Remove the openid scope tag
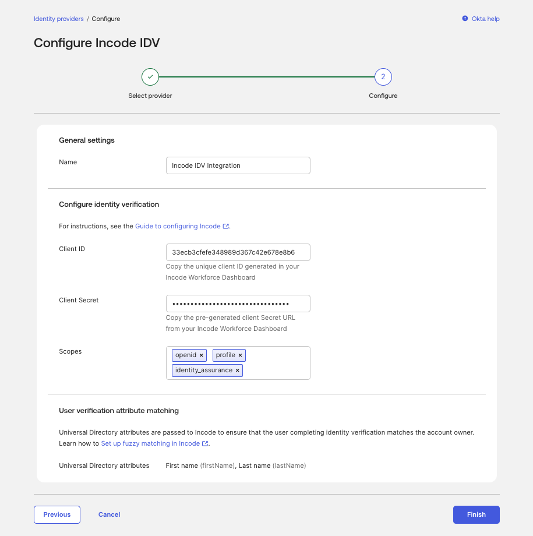The height and width of the screenshot is (536, 533). [202, 355]
